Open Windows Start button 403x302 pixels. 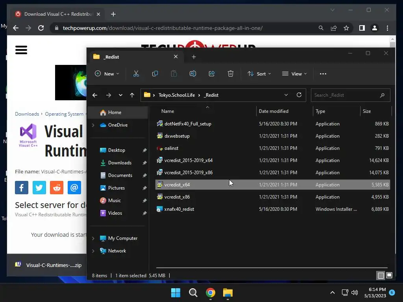pyautogui.click(x=176, y=293)
